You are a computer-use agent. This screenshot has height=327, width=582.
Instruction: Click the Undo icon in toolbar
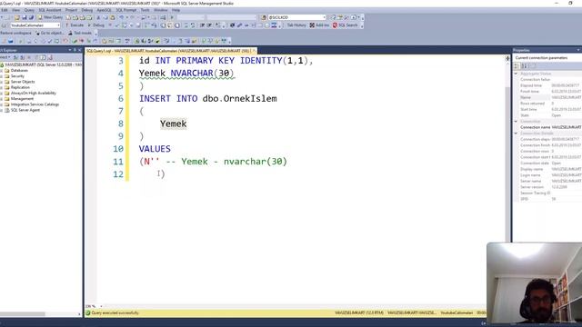click(x=121, y=17)
